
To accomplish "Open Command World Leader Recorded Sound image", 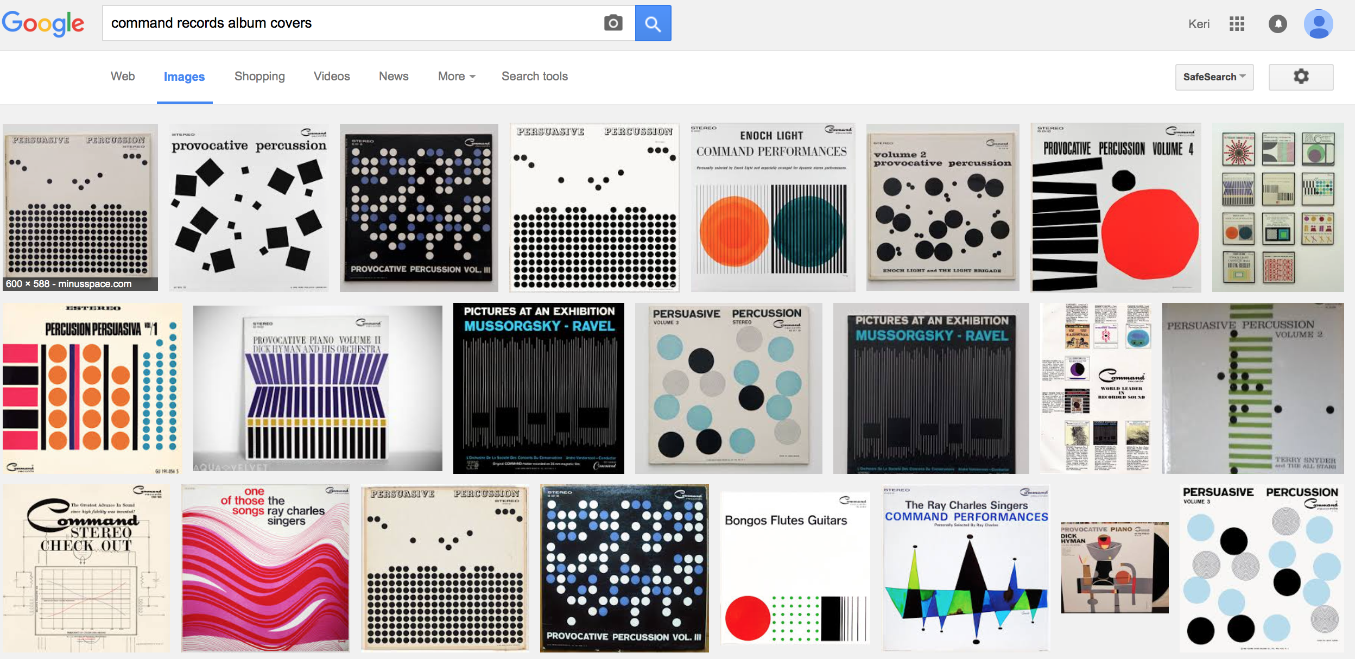I will 1096,389.
